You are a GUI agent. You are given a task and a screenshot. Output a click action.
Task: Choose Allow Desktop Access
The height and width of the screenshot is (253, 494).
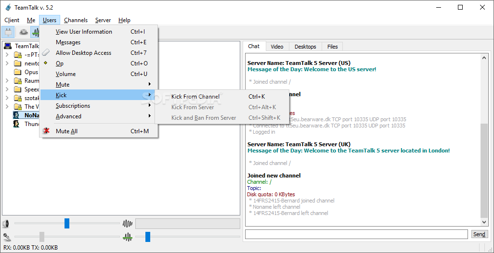coord(99,52)
